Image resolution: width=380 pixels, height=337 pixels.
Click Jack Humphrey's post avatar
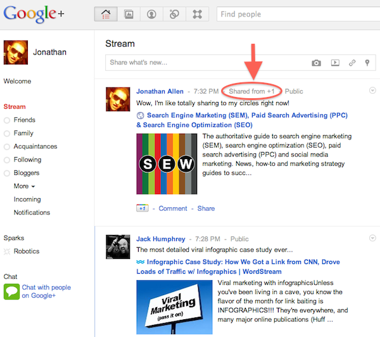(118, 247)
